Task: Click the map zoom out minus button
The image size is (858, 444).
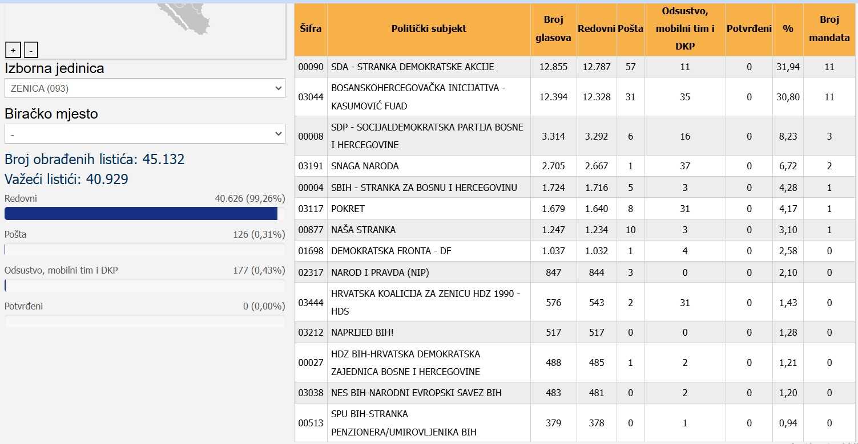Action: (31, 51)
